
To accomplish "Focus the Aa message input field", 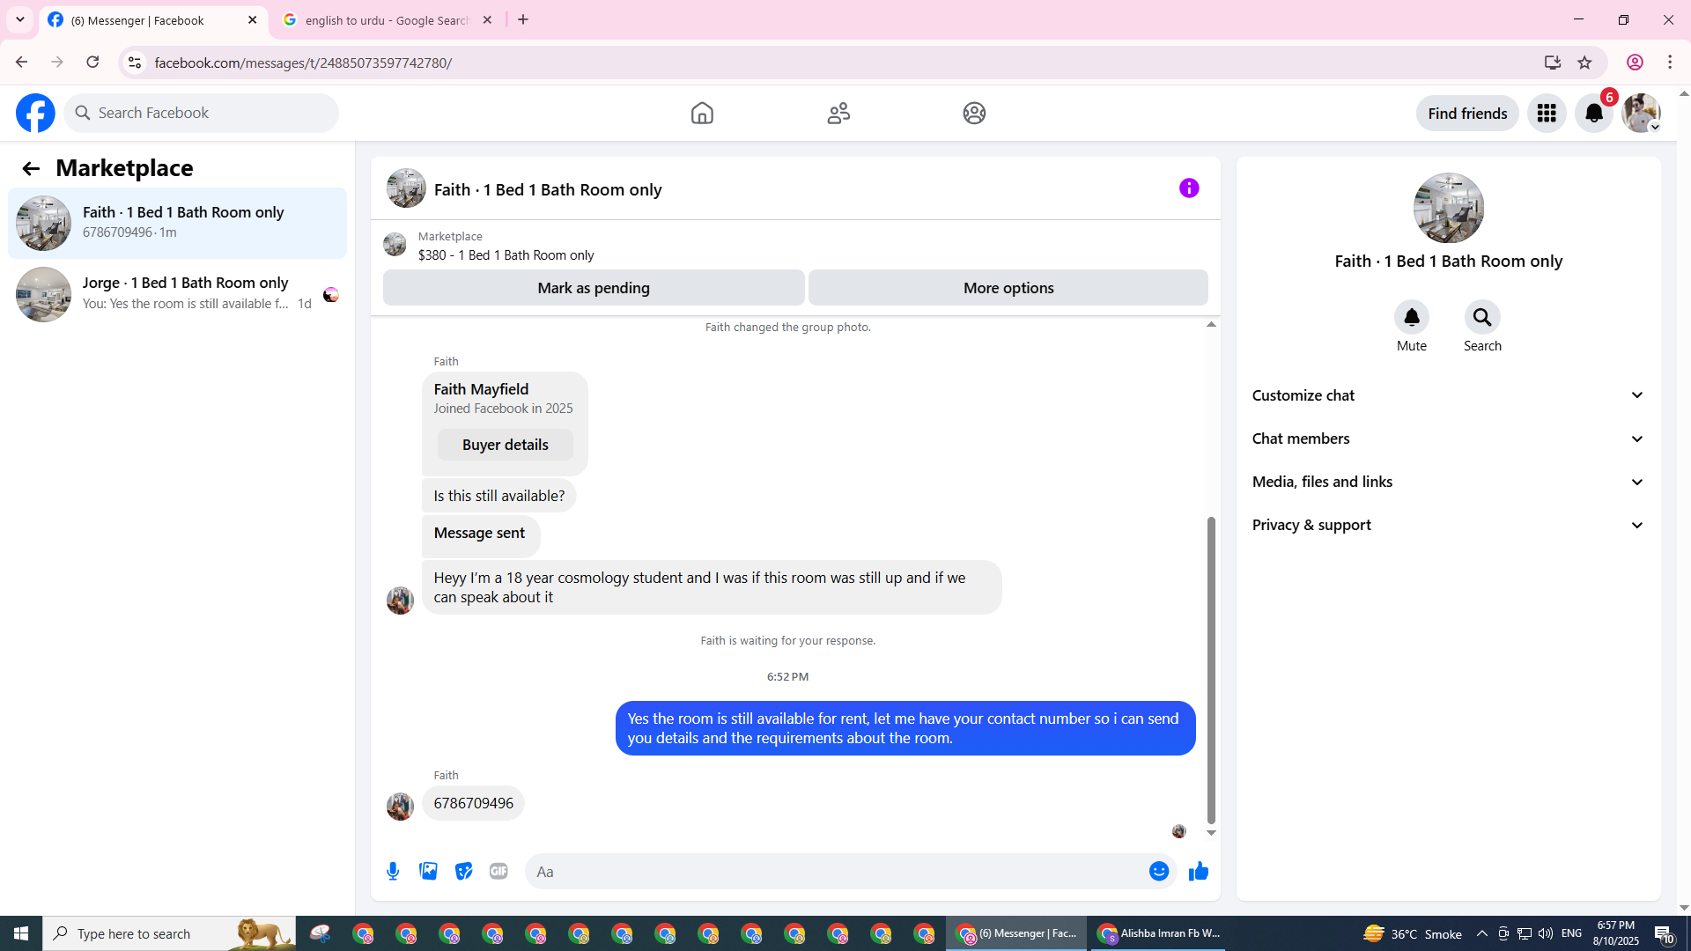I will pyautogui.click(x=837, y=871).
